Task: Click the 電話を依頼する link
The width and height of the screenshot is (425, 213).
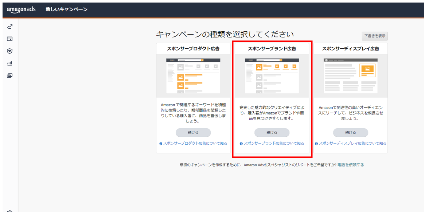Action: (351, 165)
